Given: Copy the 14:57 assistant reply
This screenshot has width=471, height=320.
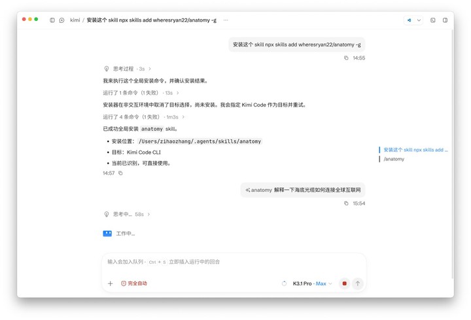Looking at the screenshot, I should pyautogui.click(x=120, y=173).
